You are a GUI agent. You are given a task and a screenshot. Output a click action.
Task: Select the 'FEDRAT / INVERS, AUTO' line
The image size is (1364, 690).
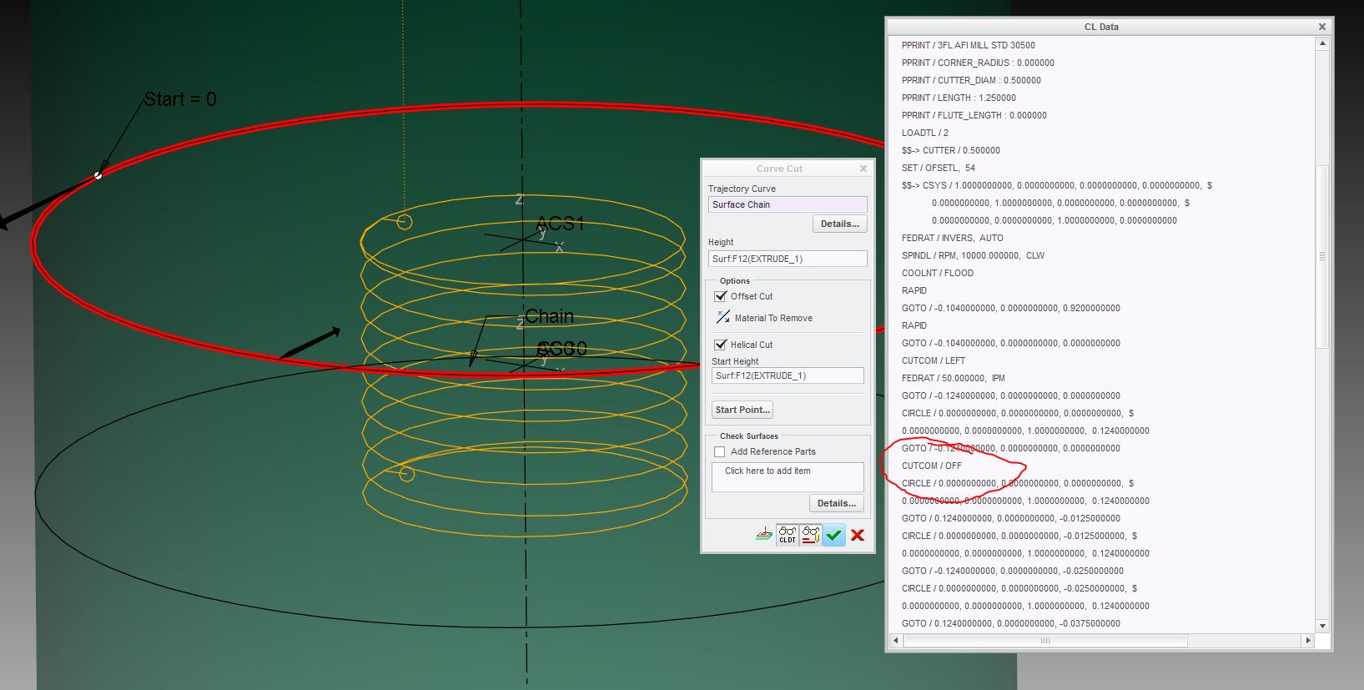tap(953, 238)
